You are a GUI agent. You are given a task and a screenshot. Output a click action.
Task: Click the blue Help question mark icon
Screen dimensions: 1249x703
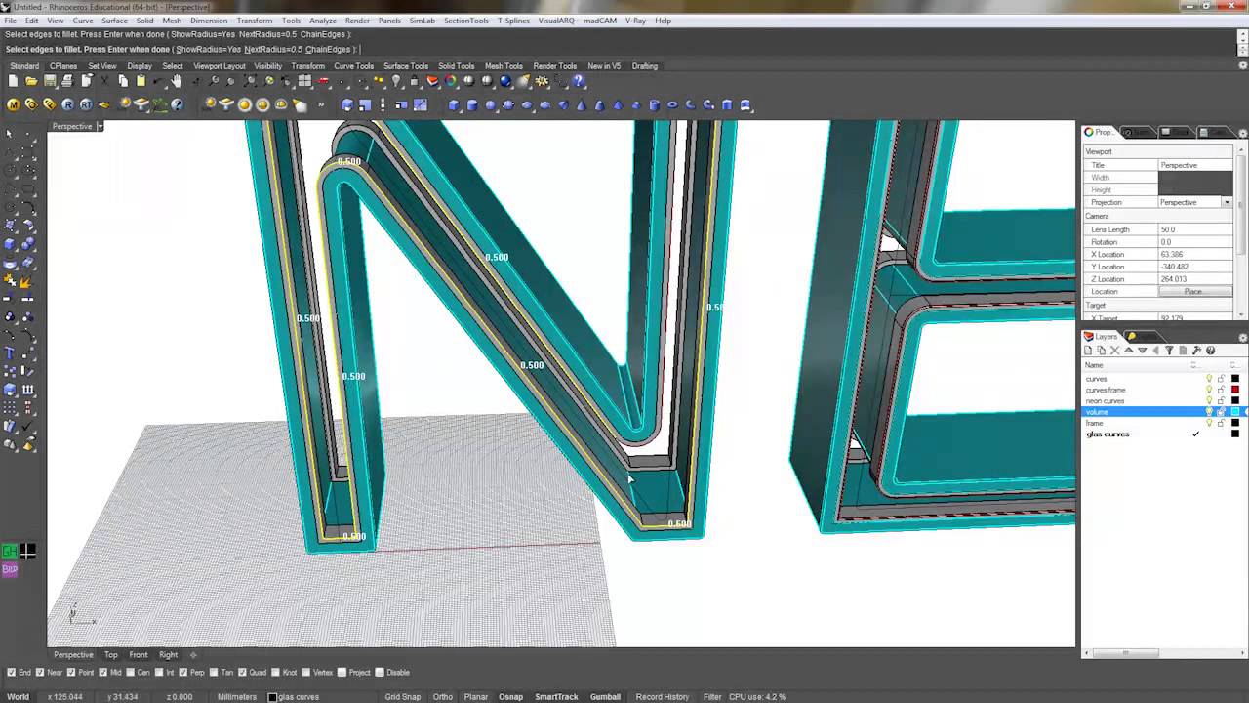pos(578,81)
